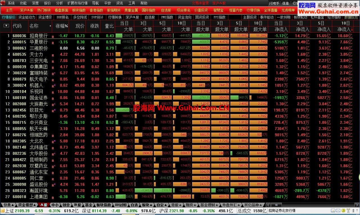Expand the 自选 bottom tab menu
The width and height of the screenshot is (360, 215).
point(134,205)
